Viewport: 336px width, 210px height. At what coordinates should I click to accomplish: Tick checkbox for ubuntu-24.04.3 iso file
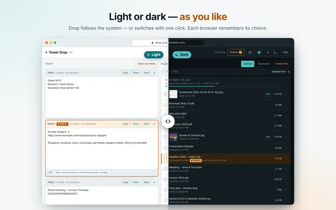click(165, 200)
